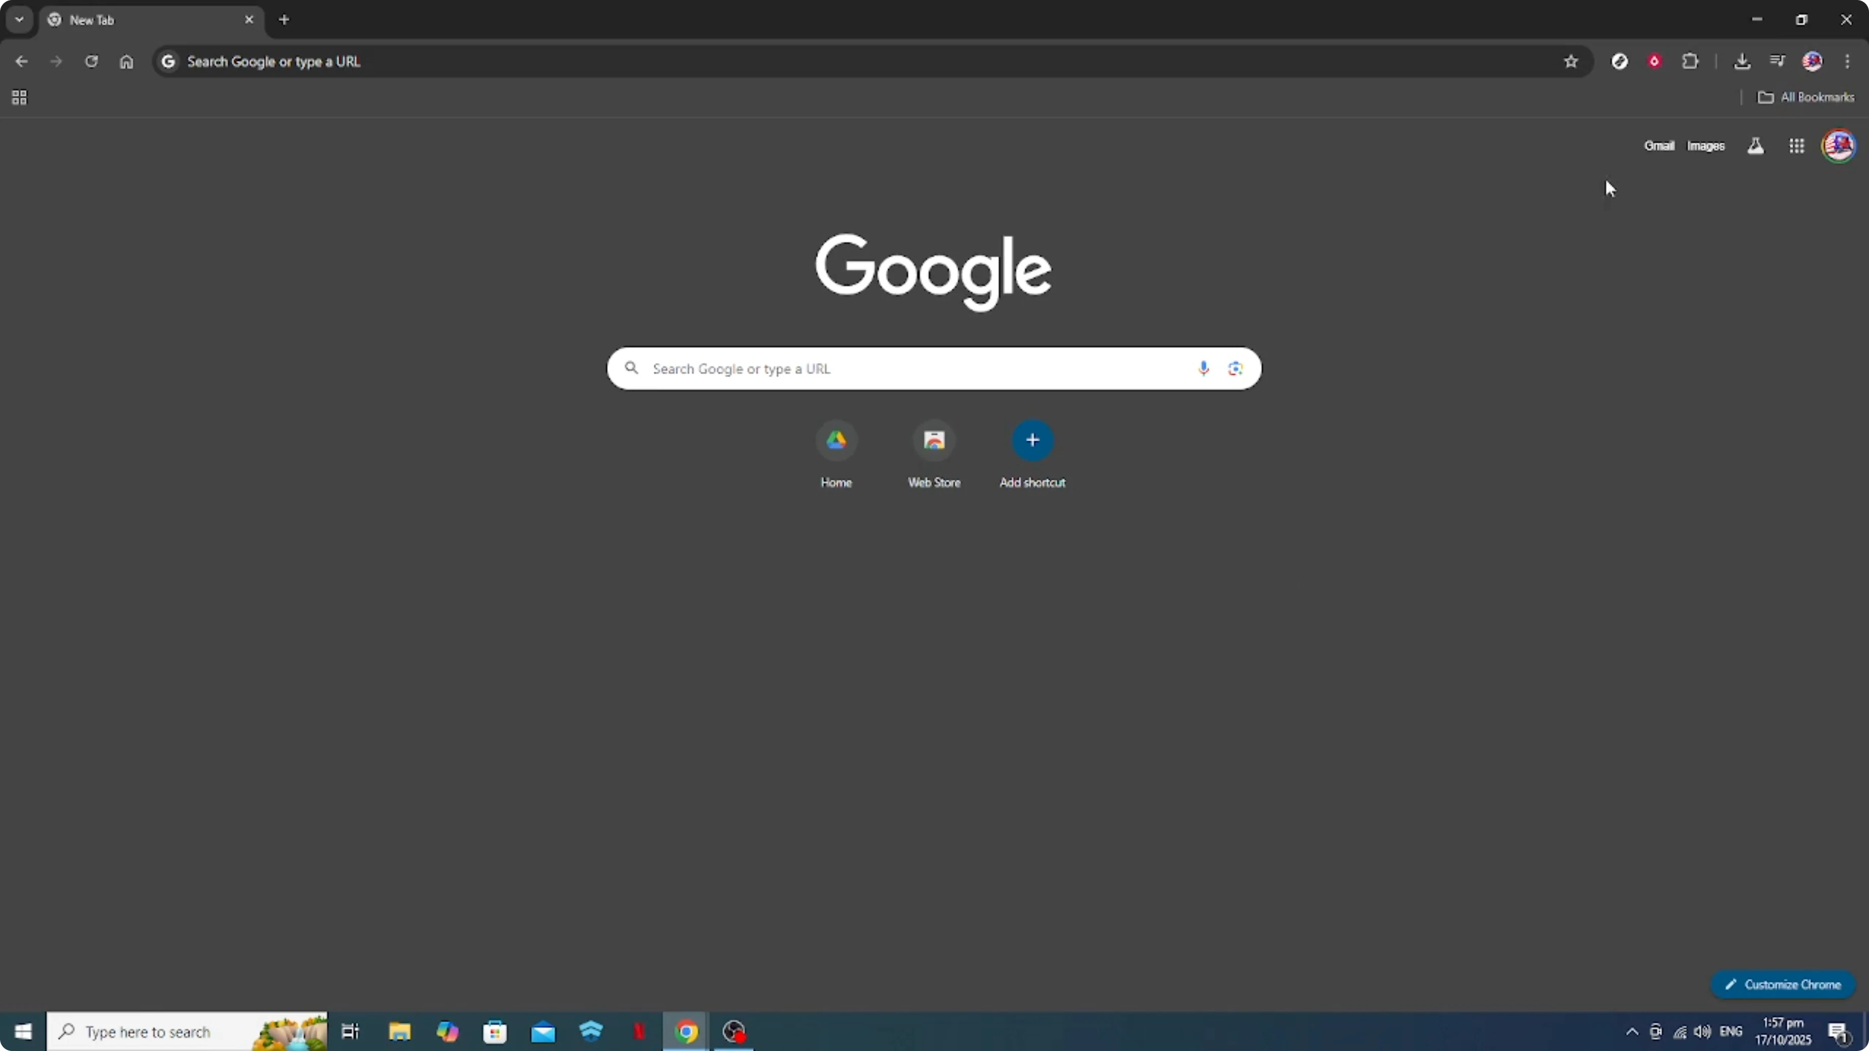Screen dimensions: 1869x1051
Task: Open the clock showing 1:57 pm
Action: 1783,1031
